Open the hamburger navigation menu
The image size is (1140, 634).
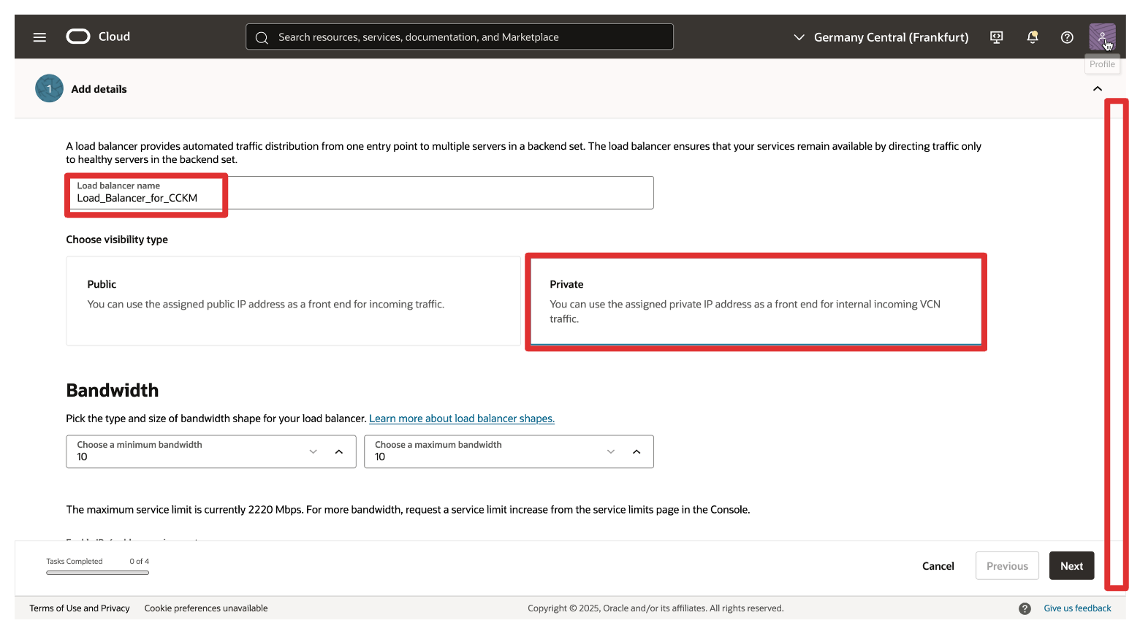pos(39,37)
